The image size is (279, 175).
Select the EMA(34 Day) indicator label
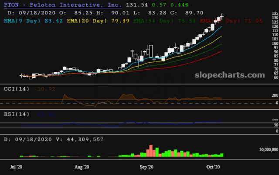(x=150, y=20)
